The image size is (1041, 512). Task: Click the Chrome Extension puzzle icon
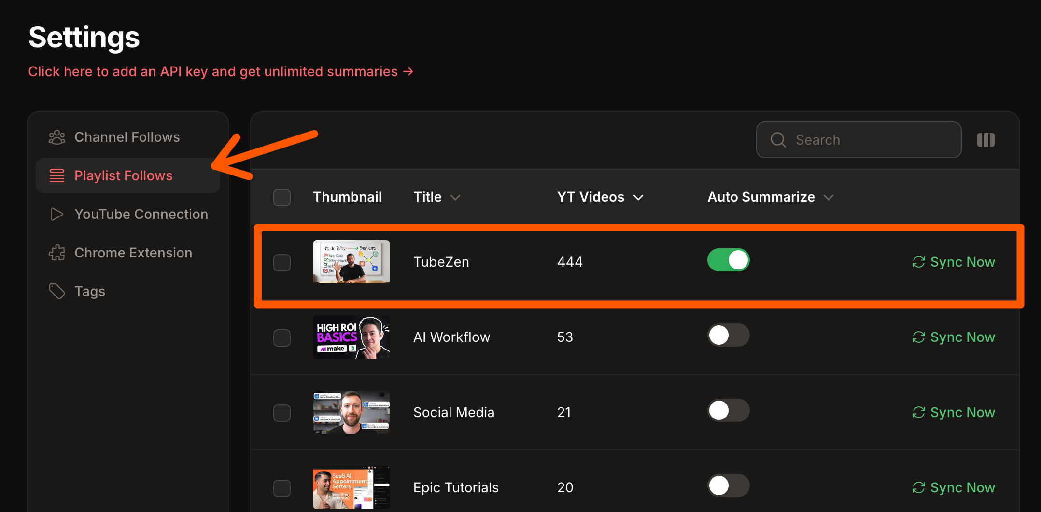[57, 253]
